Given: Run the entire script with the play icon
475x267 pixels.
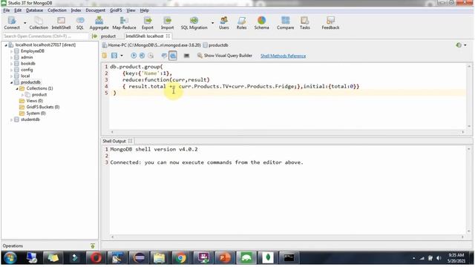Looking at the screenshot, I should [134, 56].
